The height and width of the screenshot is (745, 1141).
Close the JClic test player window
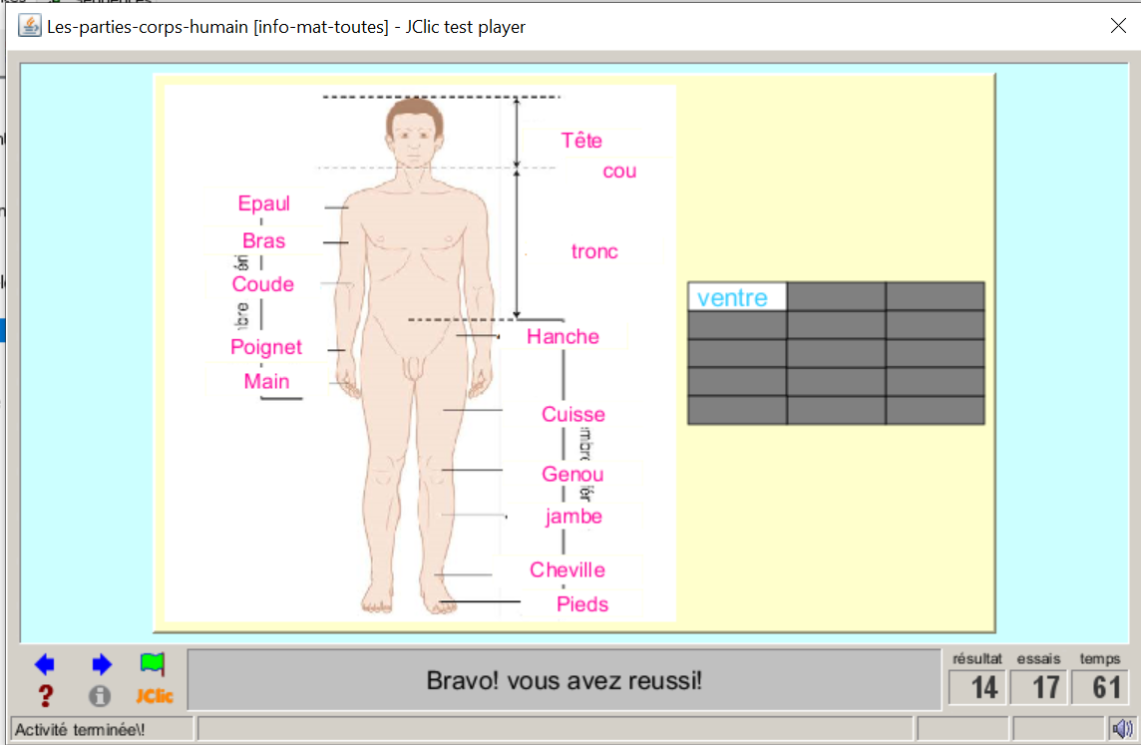tap(1118, 26)
